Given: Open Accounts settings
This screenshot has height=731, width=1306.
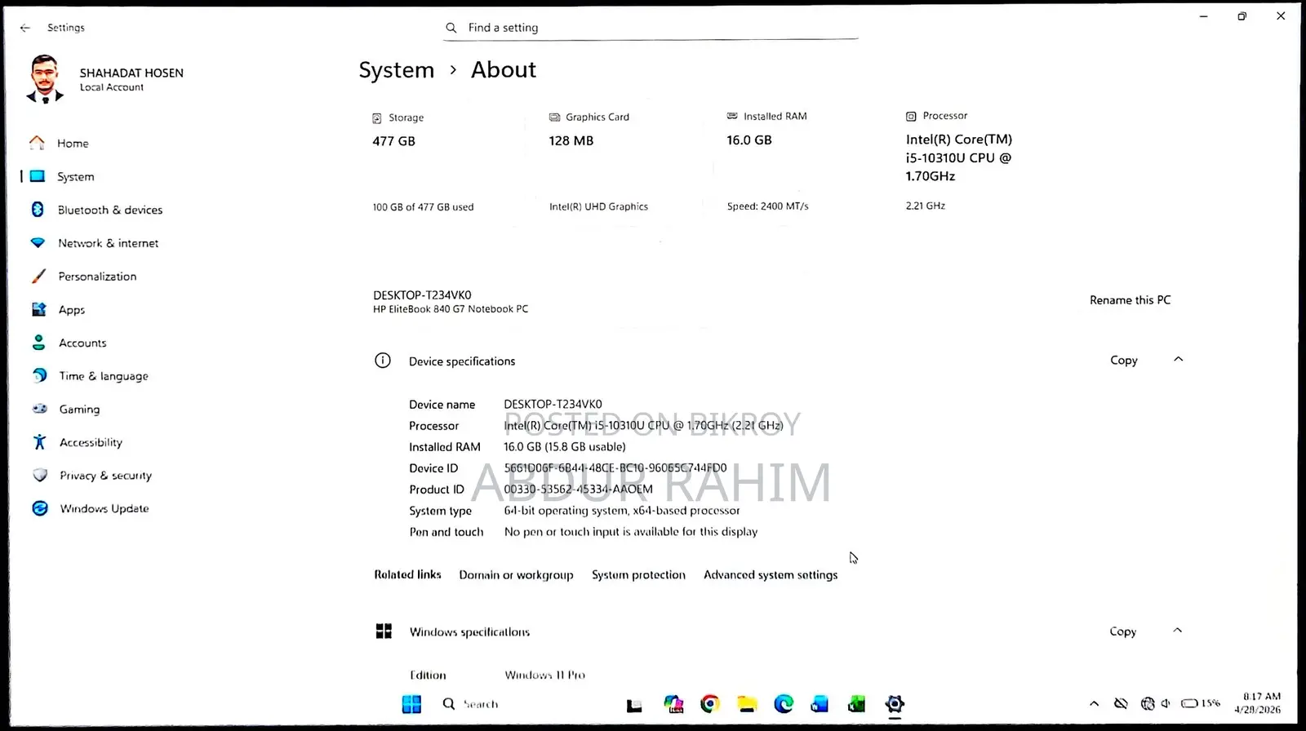Looking at the screenshot, I should click(82, 343).
